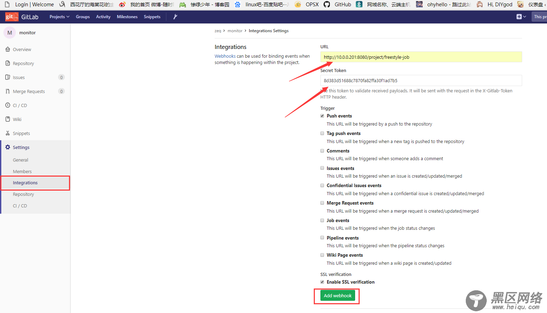Enable Merge Request events trigger

pyautogui.click(x=322, y=203)
